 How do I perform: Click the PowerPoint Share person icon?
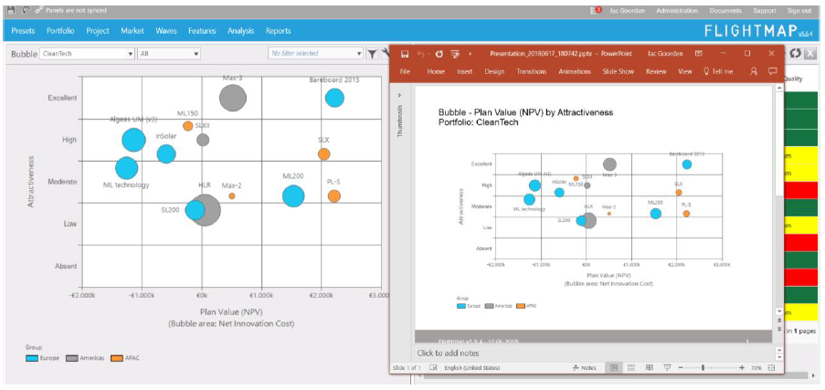point(754,71)
